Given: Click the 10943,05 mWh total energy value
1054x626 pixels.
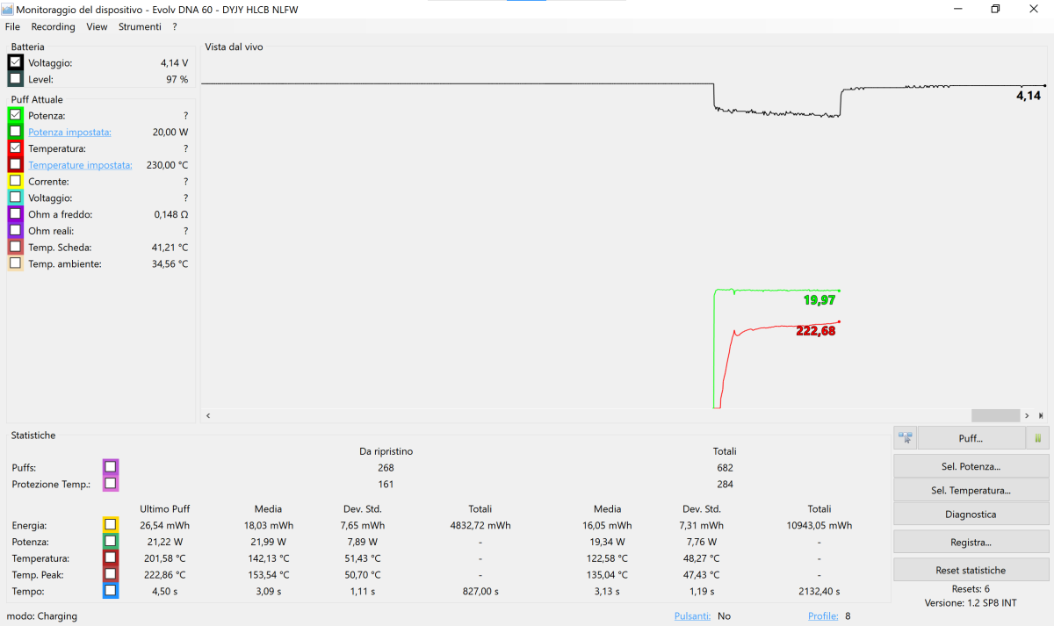Looking at the screenshot, I should 819,525.
